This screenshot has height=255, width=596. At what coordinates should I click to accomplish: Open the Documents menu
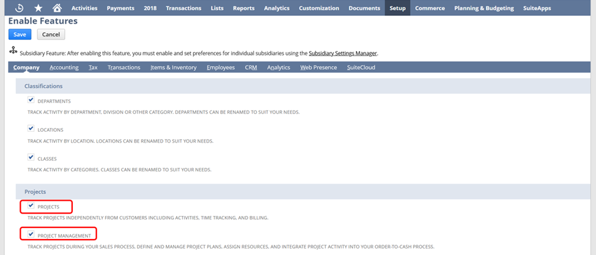[364, 8]
